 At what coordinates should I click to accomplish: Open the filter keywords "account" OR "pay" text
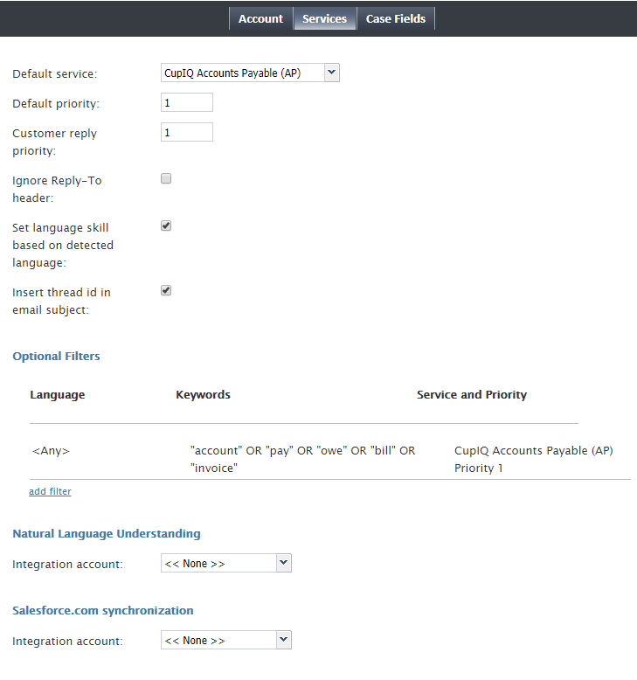[x=302, y=459]
